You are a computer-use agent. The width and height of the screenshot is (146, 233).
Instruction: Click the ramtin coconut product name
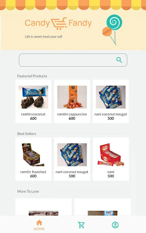tap(33, 114)
